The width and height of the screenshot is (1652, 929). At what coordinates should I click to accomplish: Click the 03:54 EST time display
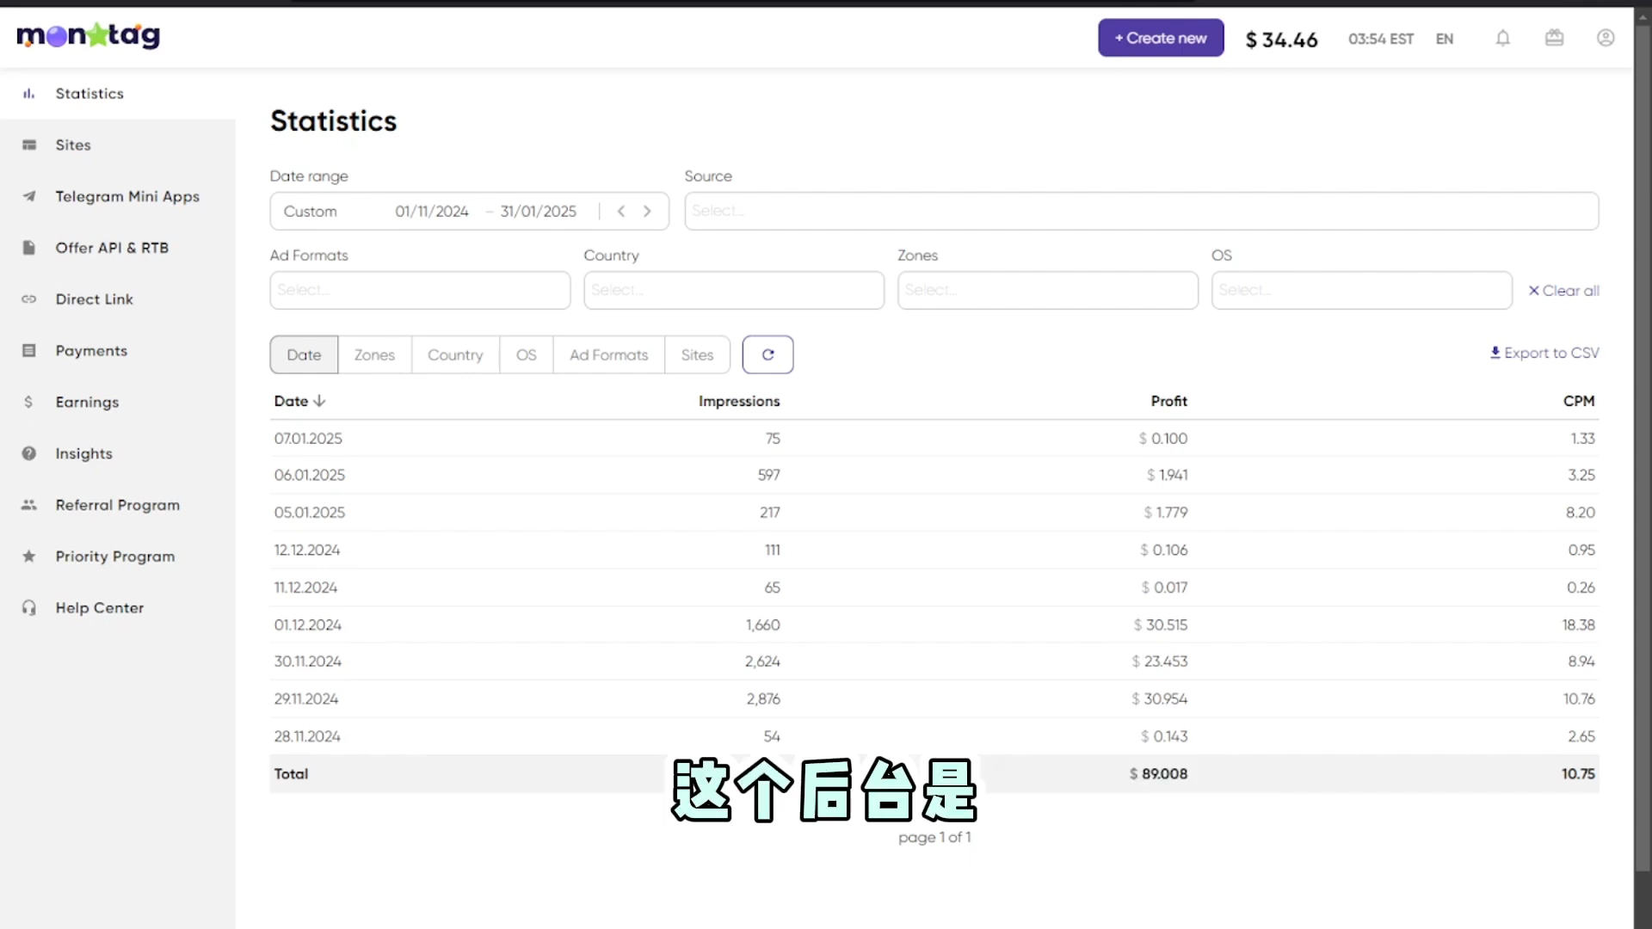coord(1381,39)
